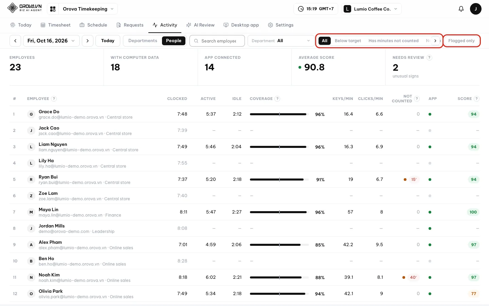Toggle Flagged only filter
The height and width of the screenshot is (306, 489).
461,41
